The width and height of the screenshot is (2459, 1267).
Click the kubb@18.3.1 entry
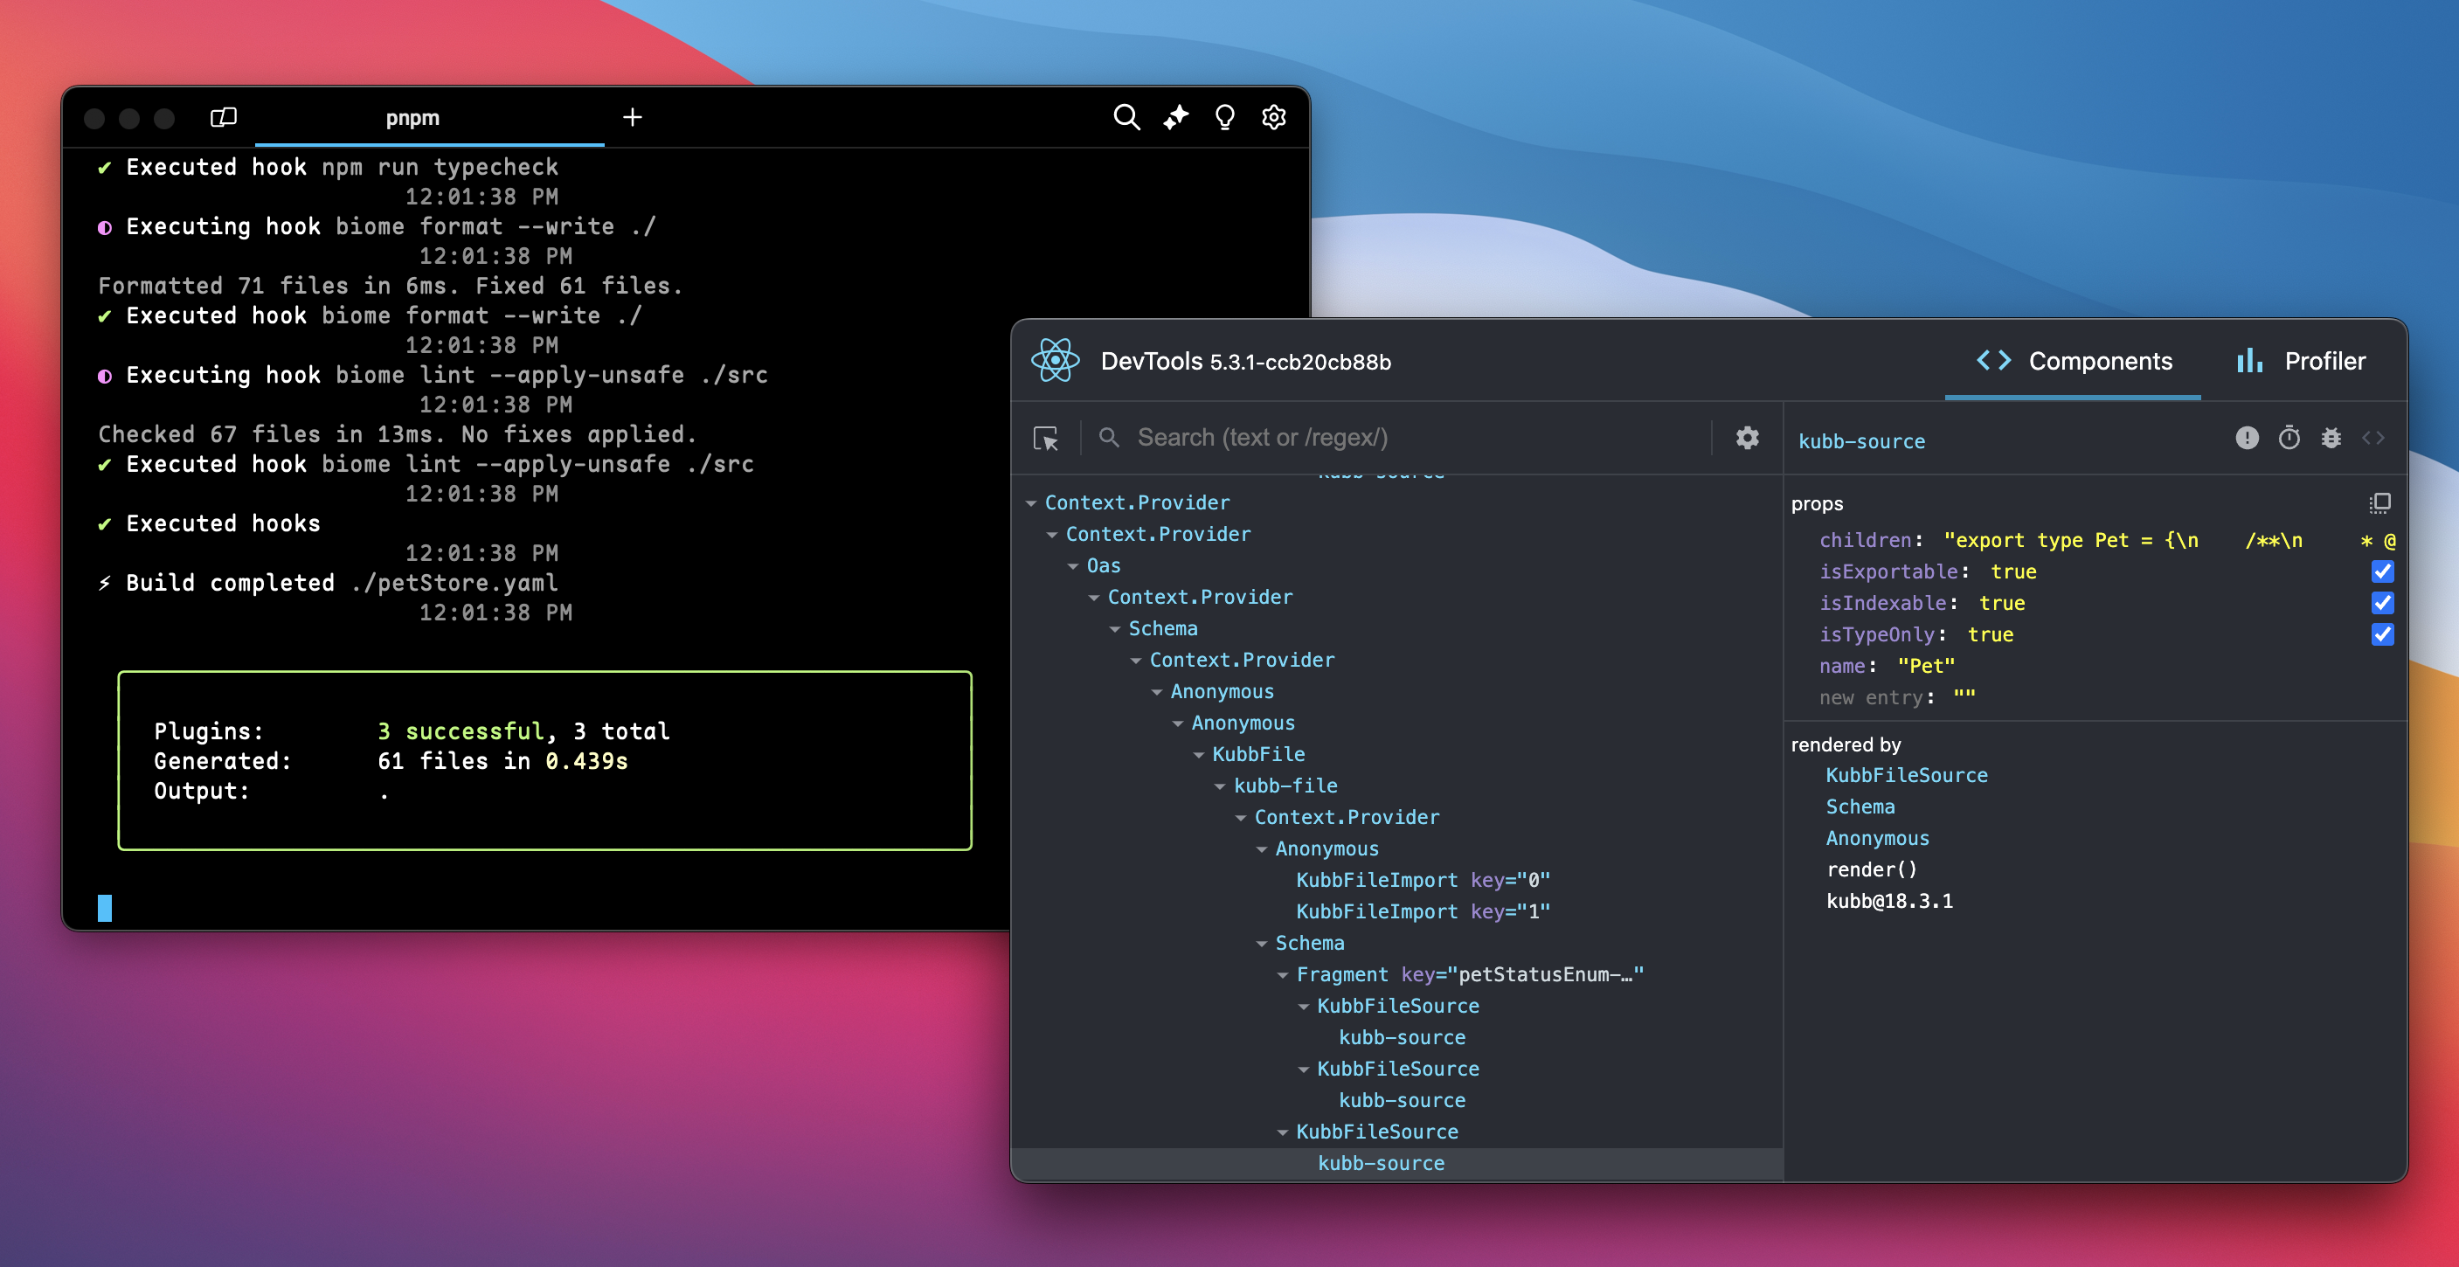1889,901
